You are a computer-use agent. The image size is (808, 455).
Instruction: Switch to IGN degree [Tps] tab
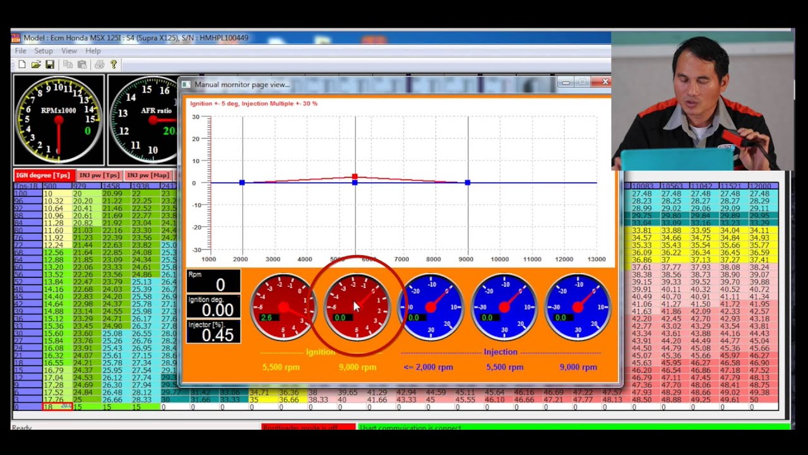(44, 175)
